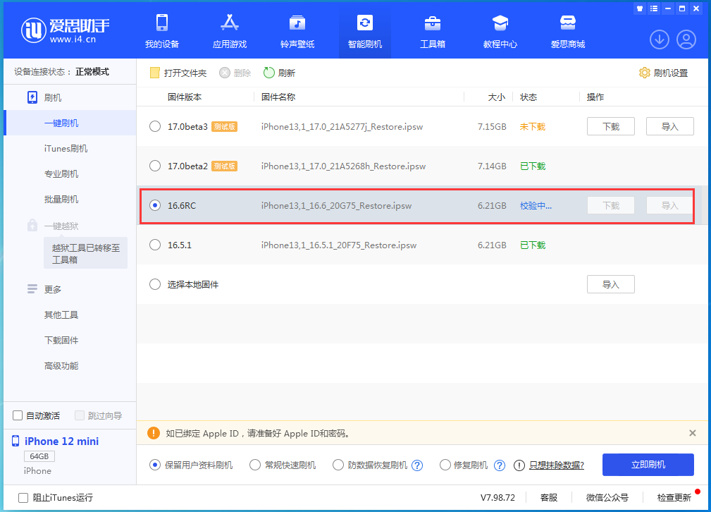Click 微信公众号 in the status bar
Viewport: 711px width, 512px height.
point(607,497)
